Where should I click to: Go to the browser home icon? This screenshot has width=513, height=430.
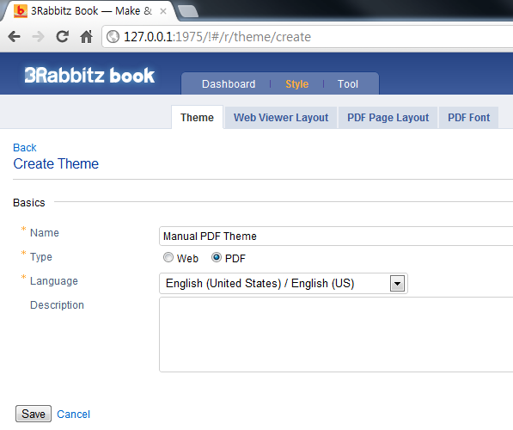click(x=87, y=37)
